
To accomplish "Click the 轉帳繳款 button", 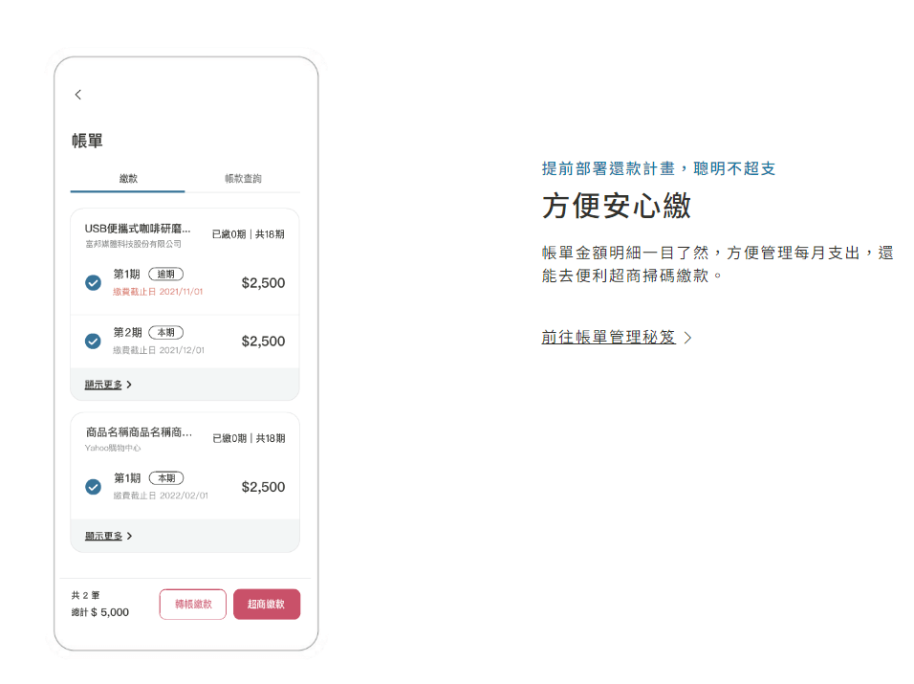I will tap(192, 604).
